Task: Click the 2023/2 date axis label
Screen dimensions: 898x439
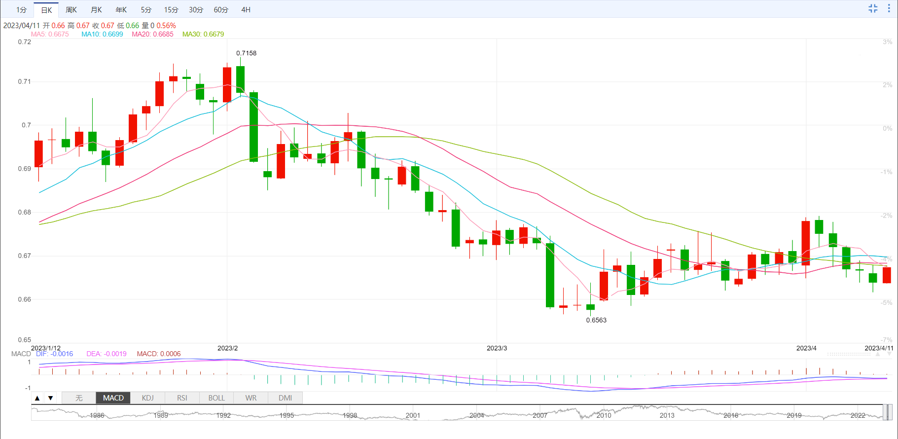Action: pyautogui.click(x=227, y=348)
